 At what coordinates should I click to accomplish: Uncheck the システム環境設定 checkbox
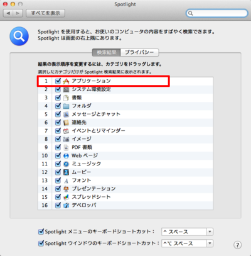tap(58, 89)
